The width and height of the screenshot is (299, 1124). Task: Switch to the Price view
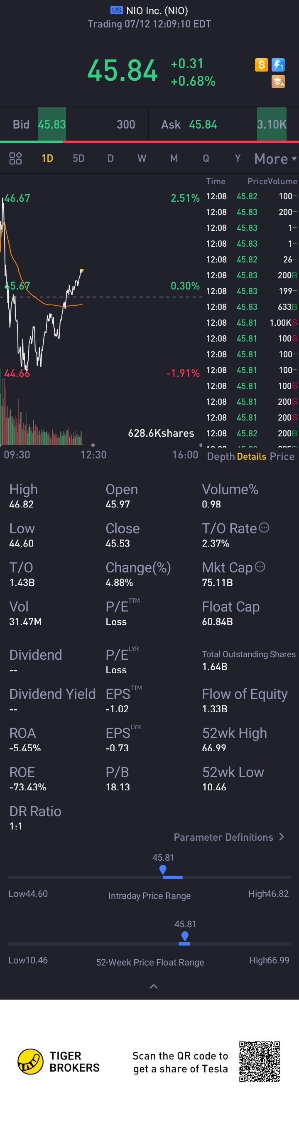pyautogui.click(x=282, y=456)
